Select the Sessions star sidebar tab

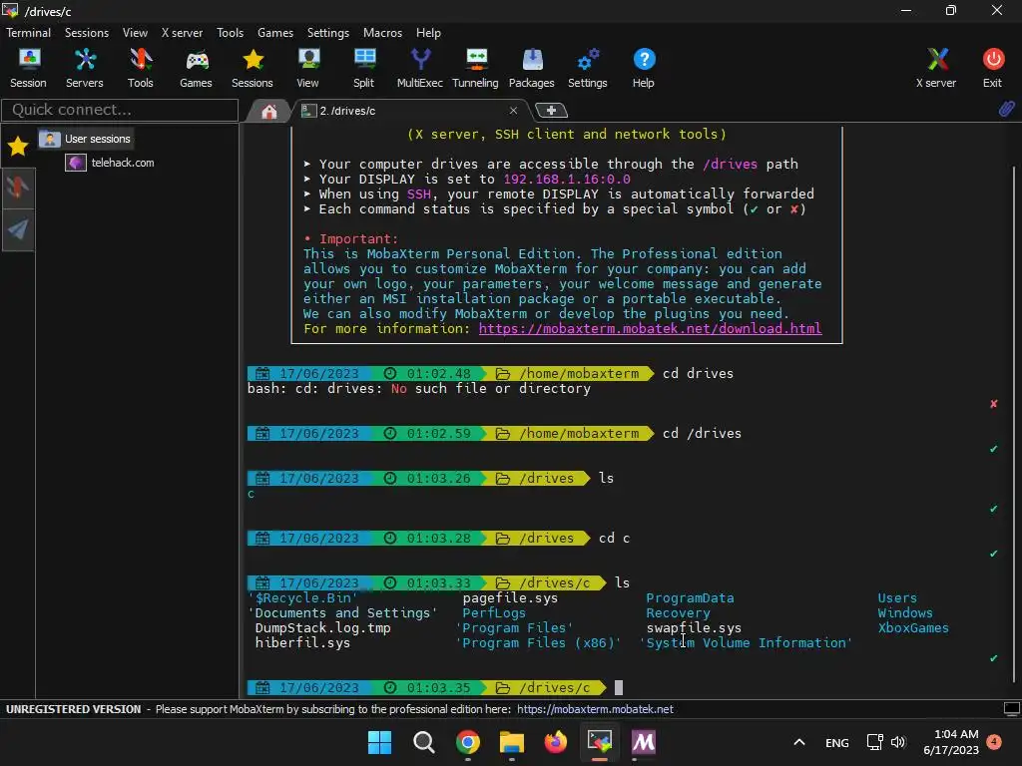[x=18, y=147]
